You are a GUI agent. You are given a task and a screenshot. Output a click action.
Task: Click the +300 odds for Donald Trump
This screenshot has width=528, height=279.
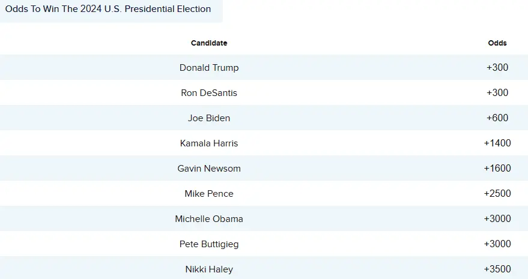coord(497,68)
